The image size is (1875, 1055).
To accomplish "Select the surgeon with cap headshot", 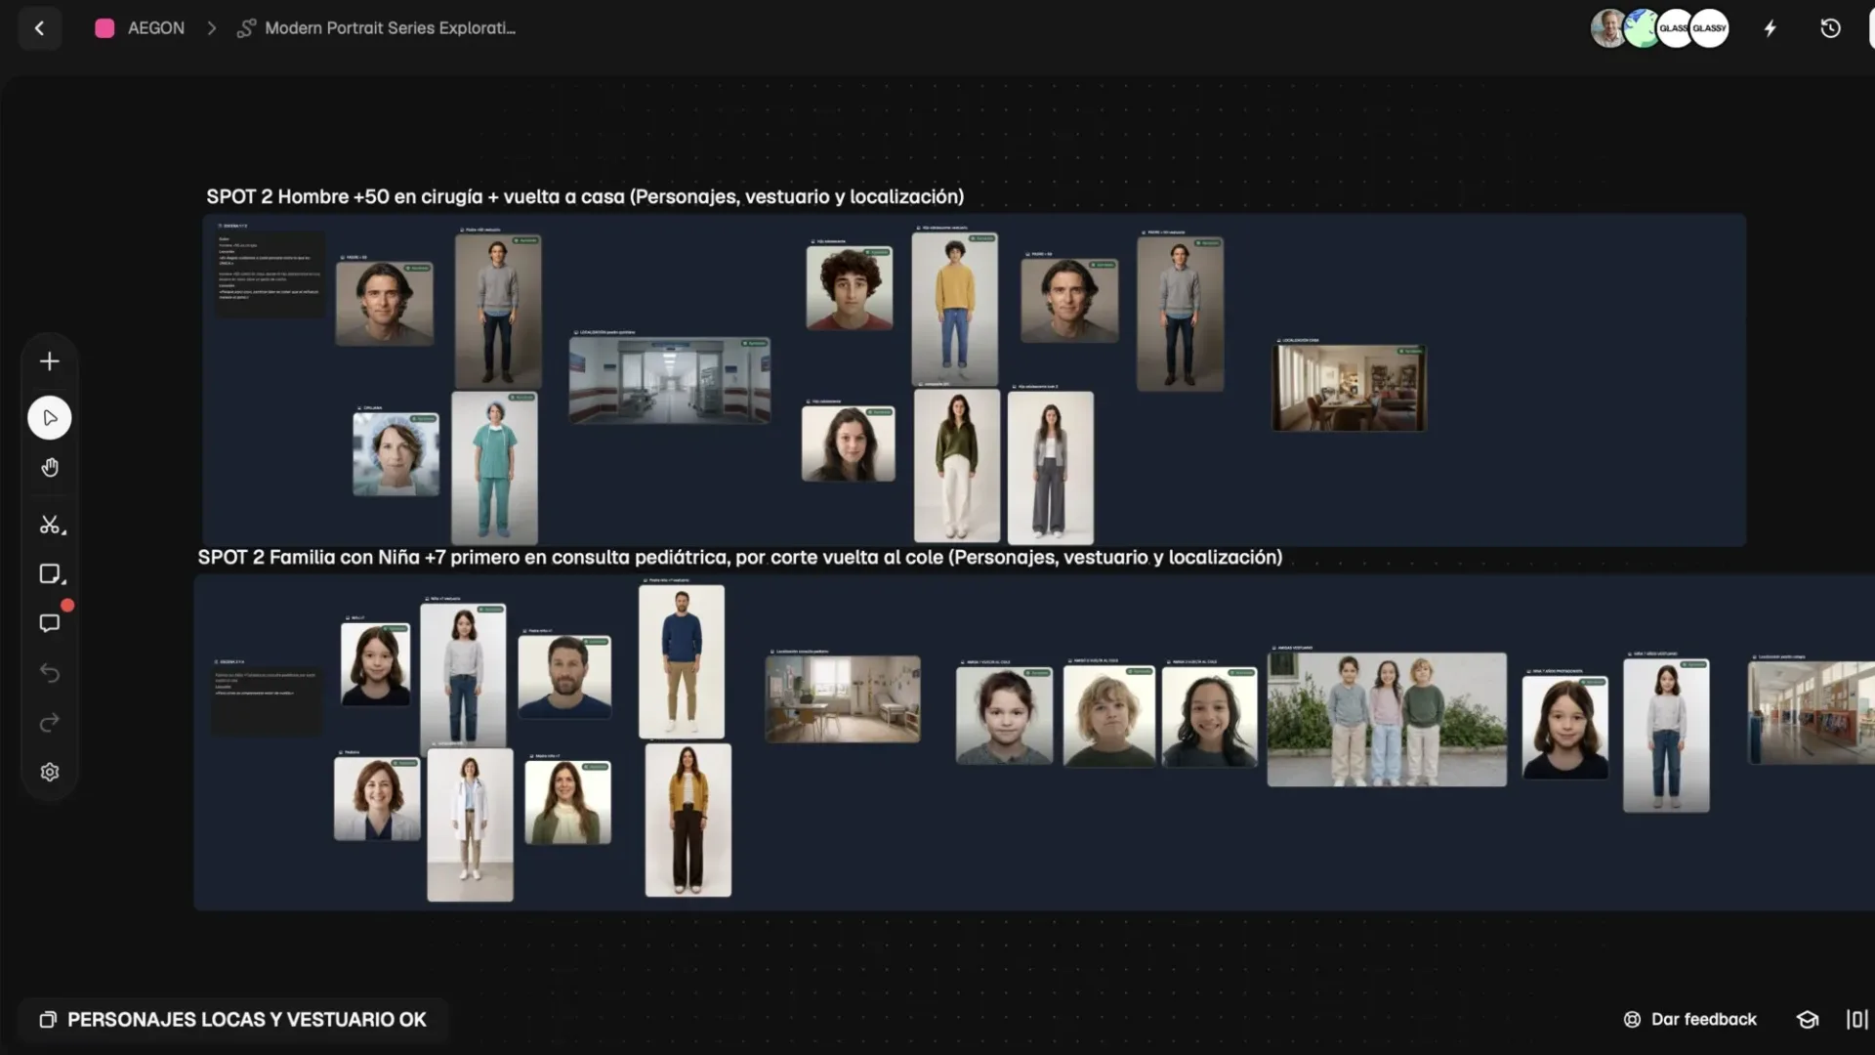I will click(x=396, y=454).
